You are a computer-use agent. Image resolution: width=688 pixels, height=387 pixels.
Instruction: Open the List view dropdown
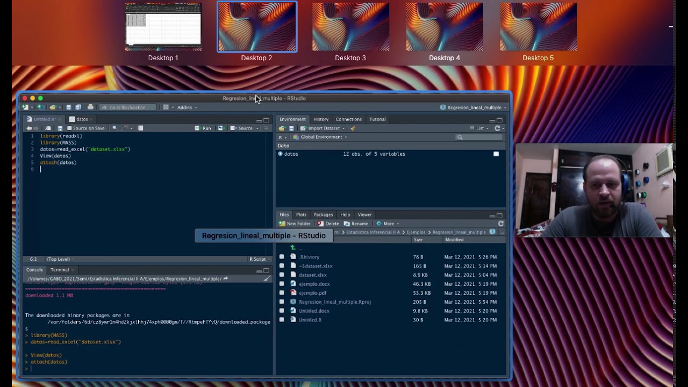tap(480, 128)
